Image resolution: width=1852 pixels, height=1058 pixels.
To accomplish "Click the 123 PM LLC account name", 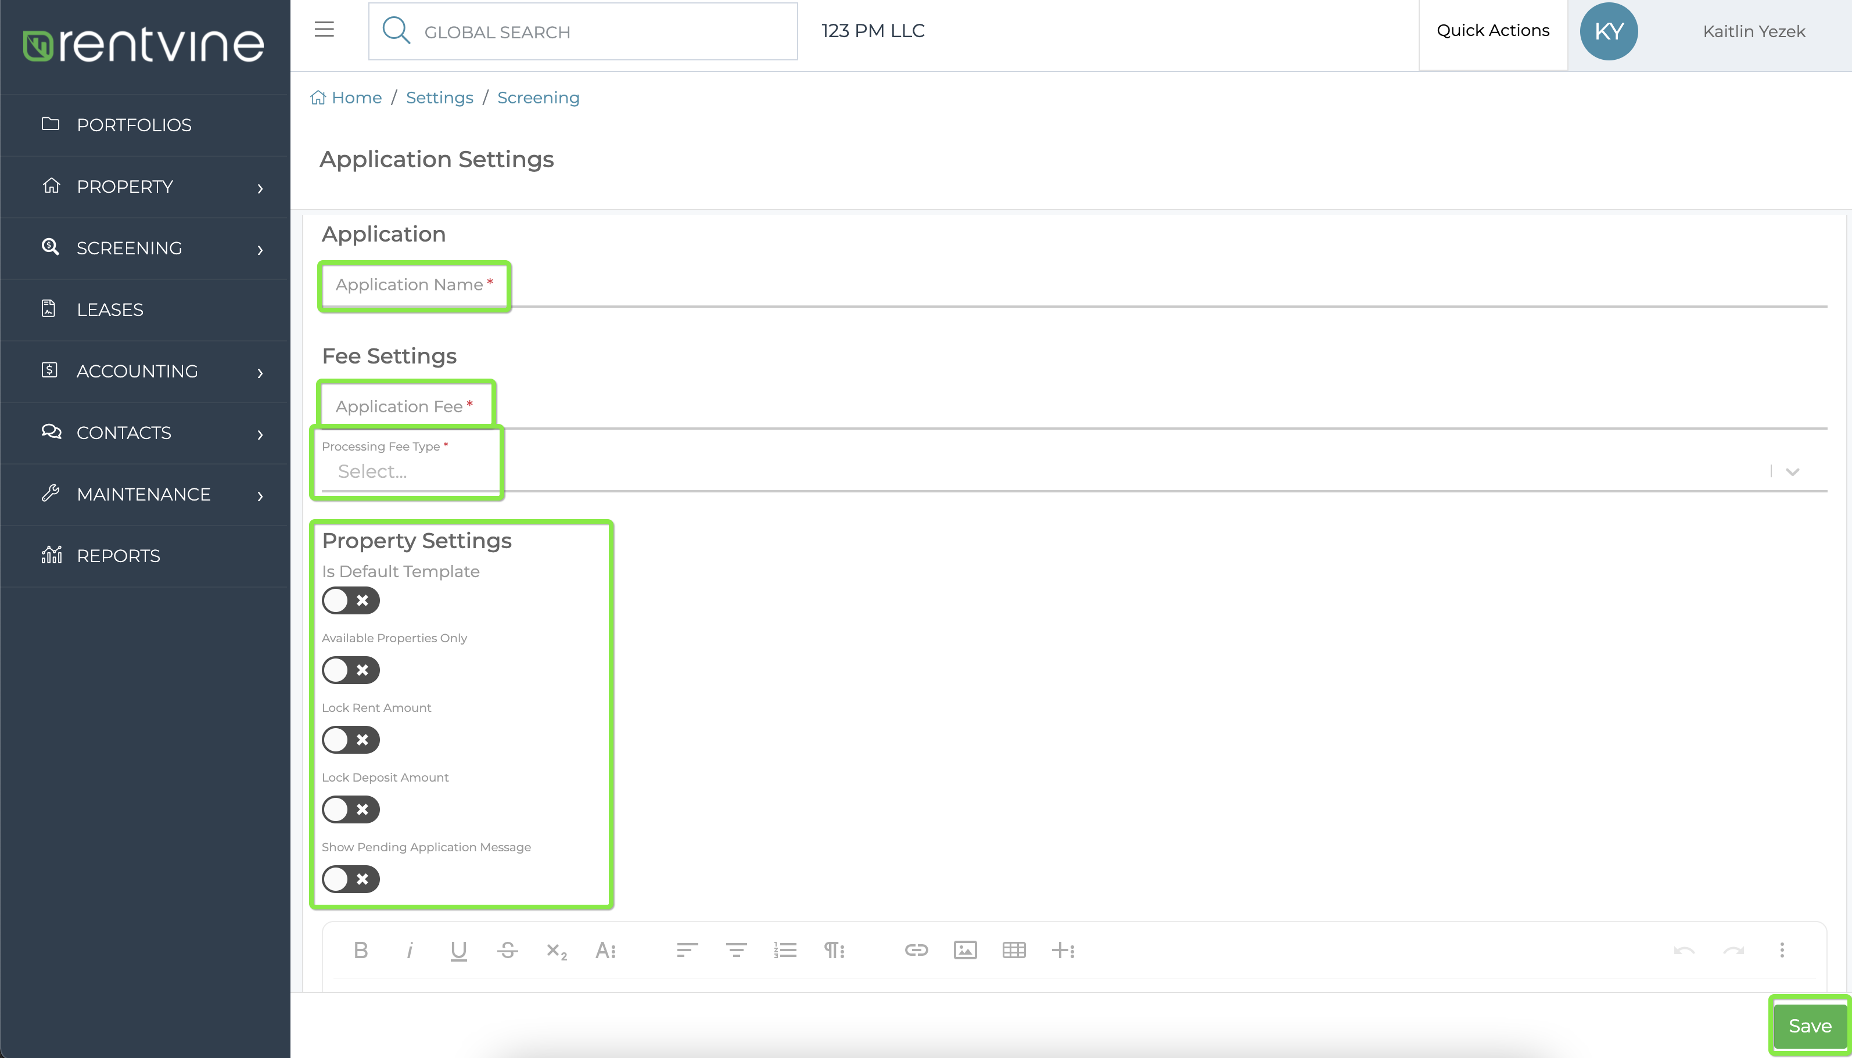I will click(873, 31).
